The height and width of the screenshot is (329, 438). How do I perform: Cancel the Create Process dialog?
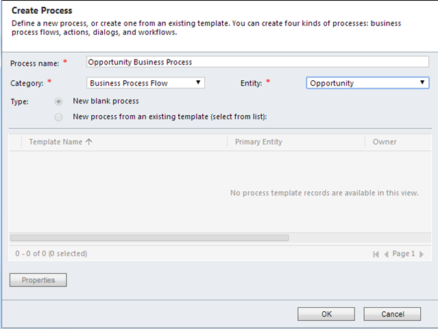coord(392,314)
